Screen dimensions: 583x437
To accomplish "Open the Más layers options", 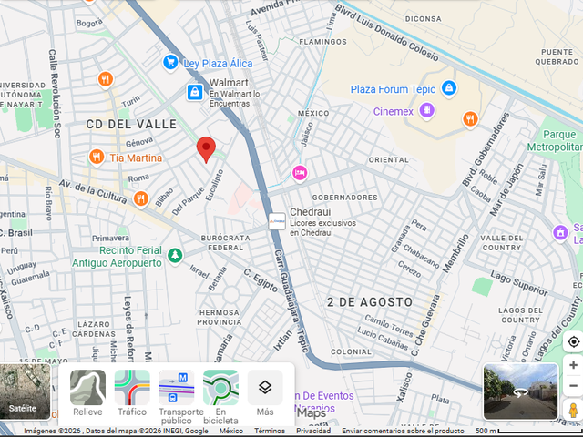I will (265, 392).
